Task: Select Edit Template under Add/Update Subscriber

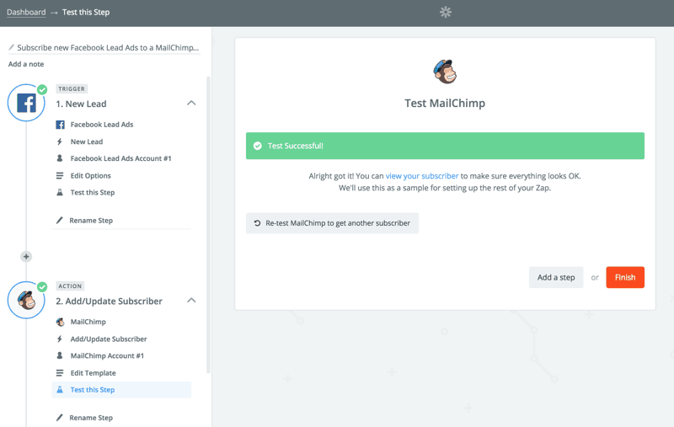Action: tap(93, 373)
